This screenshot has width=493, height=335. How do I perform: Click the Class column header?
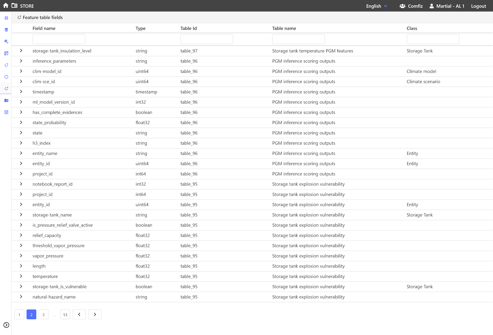(x=412, y=28)
